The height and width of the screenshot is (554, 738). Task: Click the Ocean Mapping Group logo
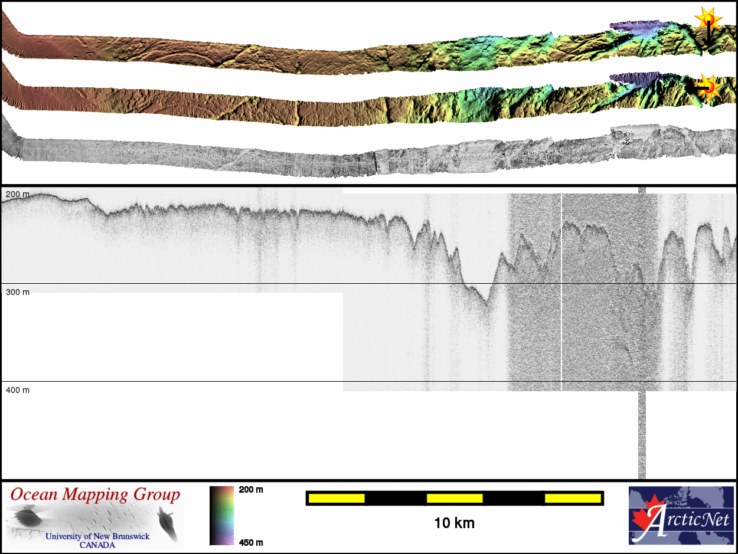click(94, 515)
